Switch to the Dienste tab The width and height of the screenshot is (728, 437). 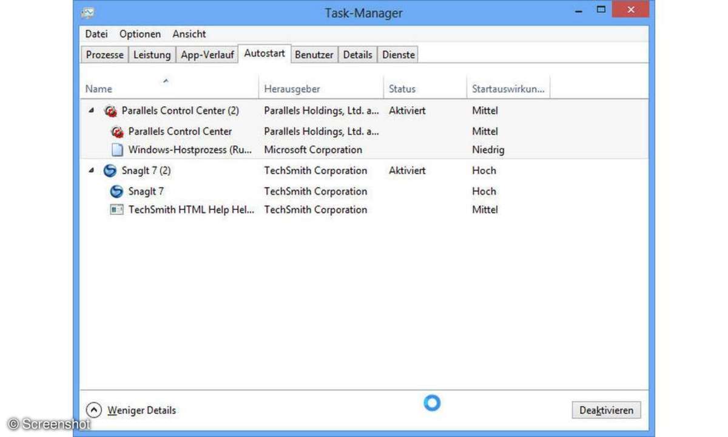pyautogui.click(x=398, y=55)
